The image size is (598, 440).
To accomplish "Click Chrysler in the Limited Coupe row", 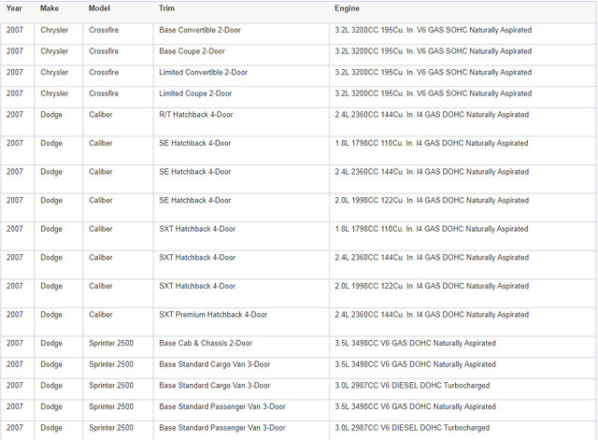I will (x=54, y=93).
